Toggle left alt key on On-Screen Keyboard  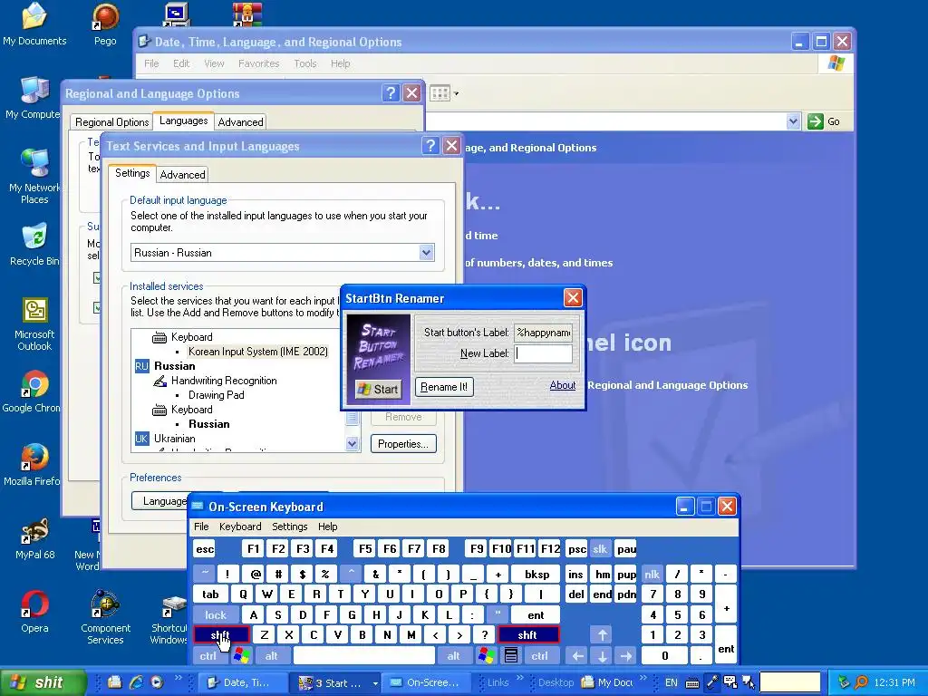coord(272,656)
